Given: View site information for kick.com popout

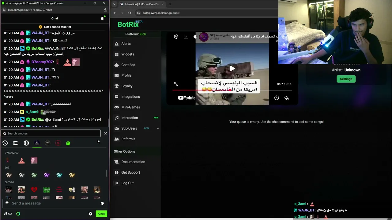Looking at the screenshot, I should coord(4,10).
